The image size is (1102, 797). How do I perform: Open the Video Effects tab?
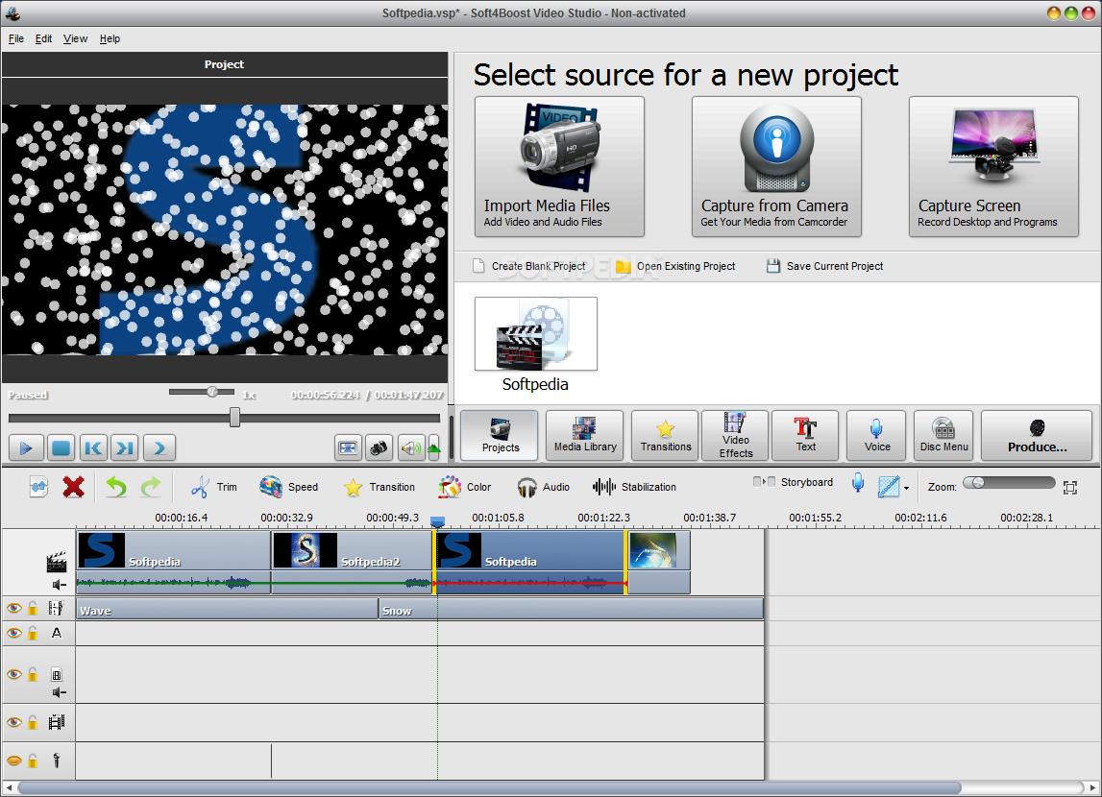(735, 436)
